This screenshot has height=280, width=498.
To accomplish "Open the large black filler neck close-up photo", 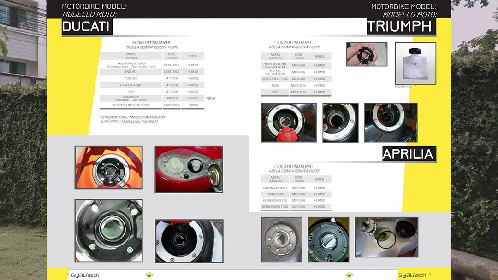I will (x=109, y=231).
